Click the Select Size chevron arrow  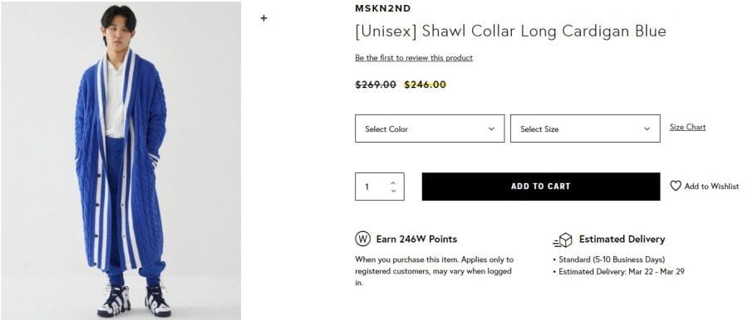coord(647,129)
